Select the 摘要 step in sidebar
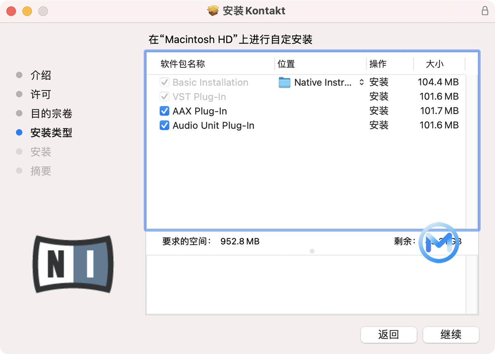495x354 pixels. pos(41,171)
